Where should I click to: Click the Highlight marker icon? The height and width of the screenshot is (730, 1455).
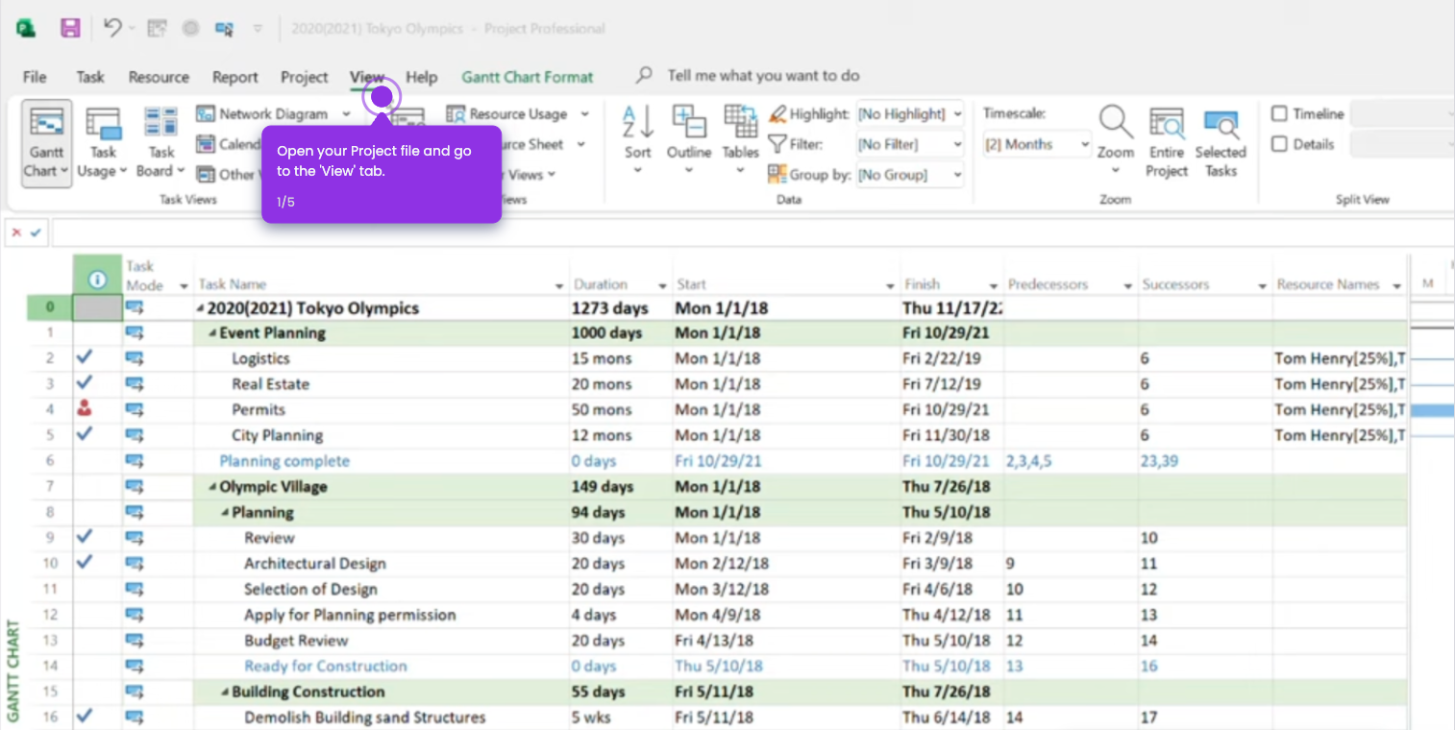(x=777, y=114)
